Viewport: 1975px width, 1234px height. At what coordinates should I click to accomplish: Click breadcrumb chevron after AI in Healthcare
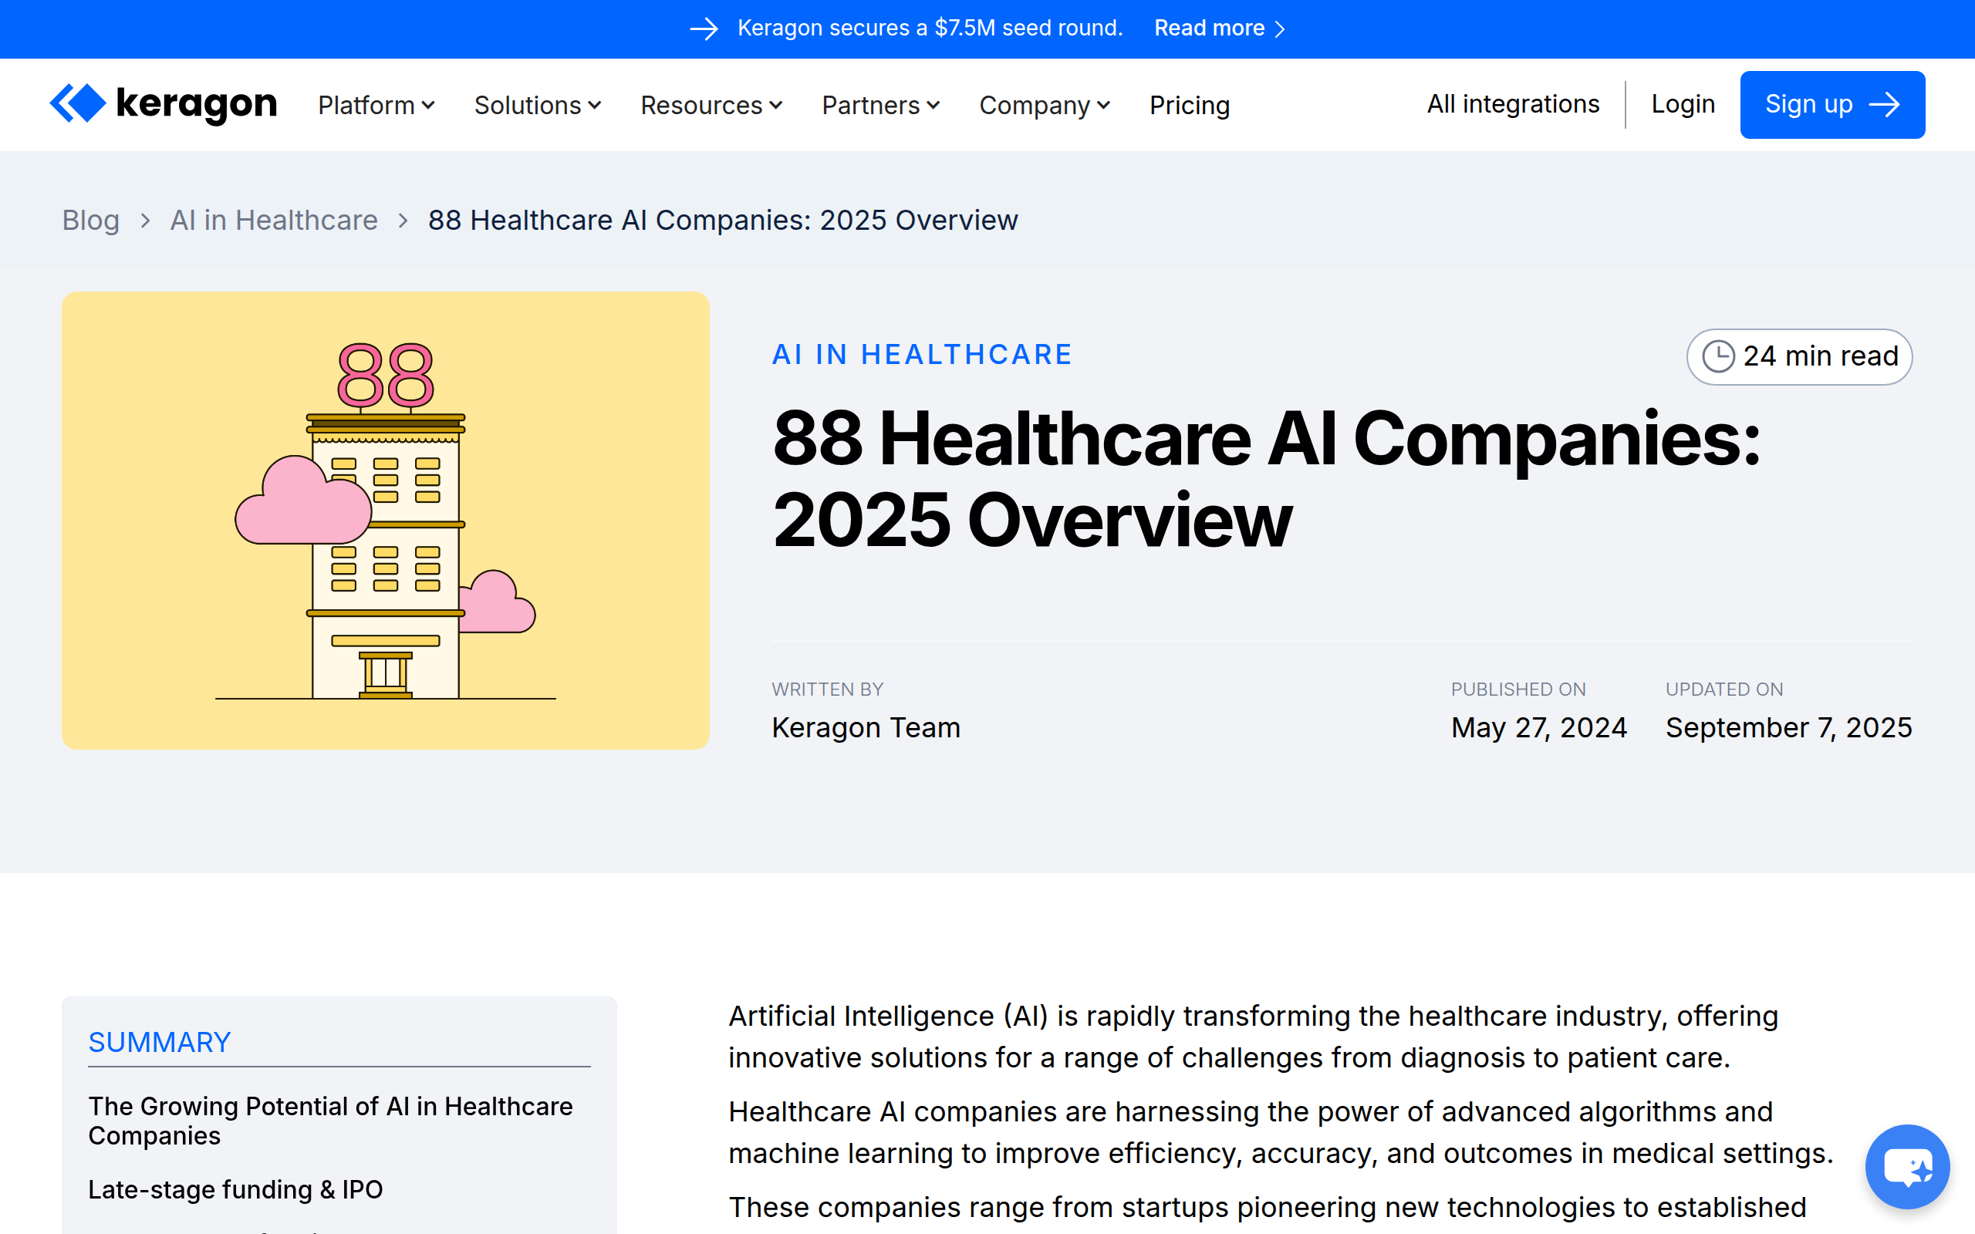[403, 221]
